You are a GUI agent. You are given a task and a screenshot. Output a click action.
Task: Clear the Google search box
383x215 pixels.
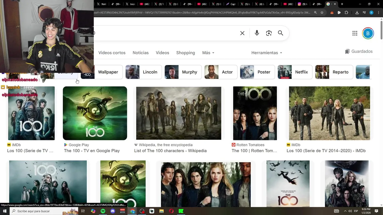[242, 33]
